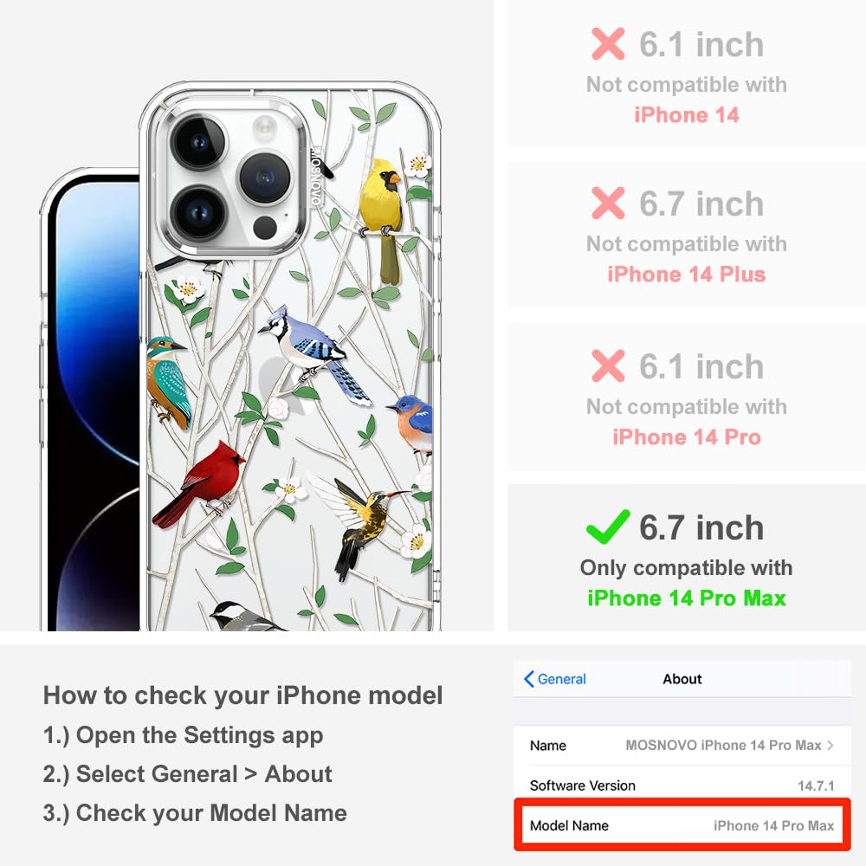Go back to General settings
This screenshot has height=866, width=866.
(555, 679)
